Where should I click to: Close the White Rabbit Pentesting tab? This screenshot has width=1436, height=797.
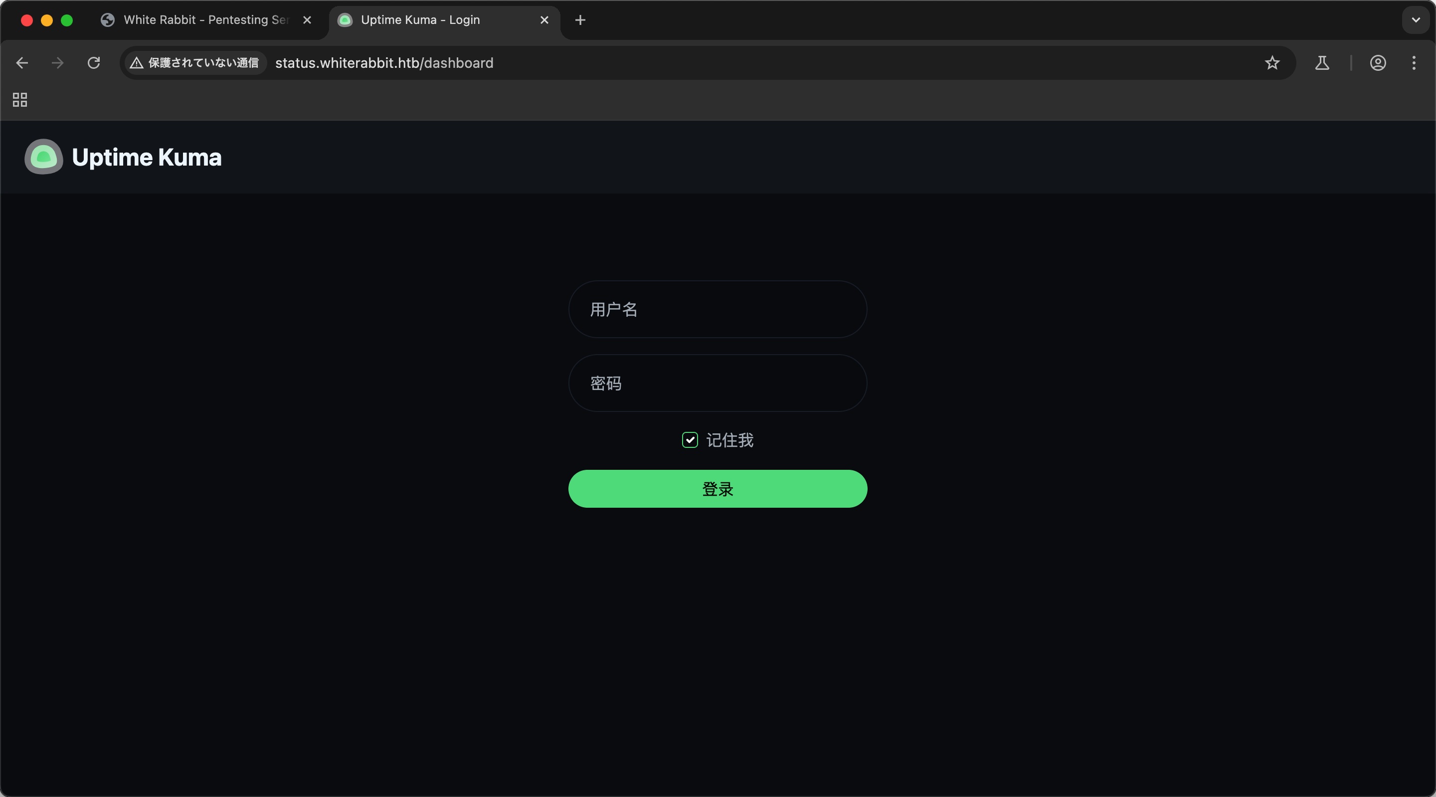307,20
